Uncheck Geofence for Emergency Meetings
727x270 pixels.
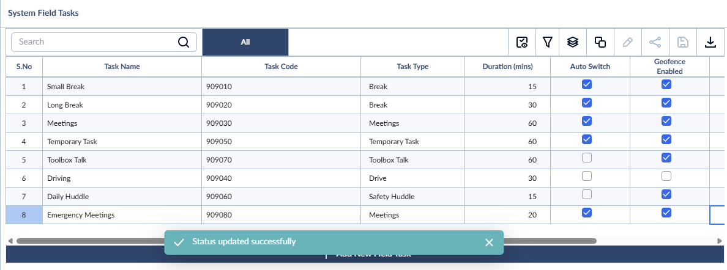point(666,213)
